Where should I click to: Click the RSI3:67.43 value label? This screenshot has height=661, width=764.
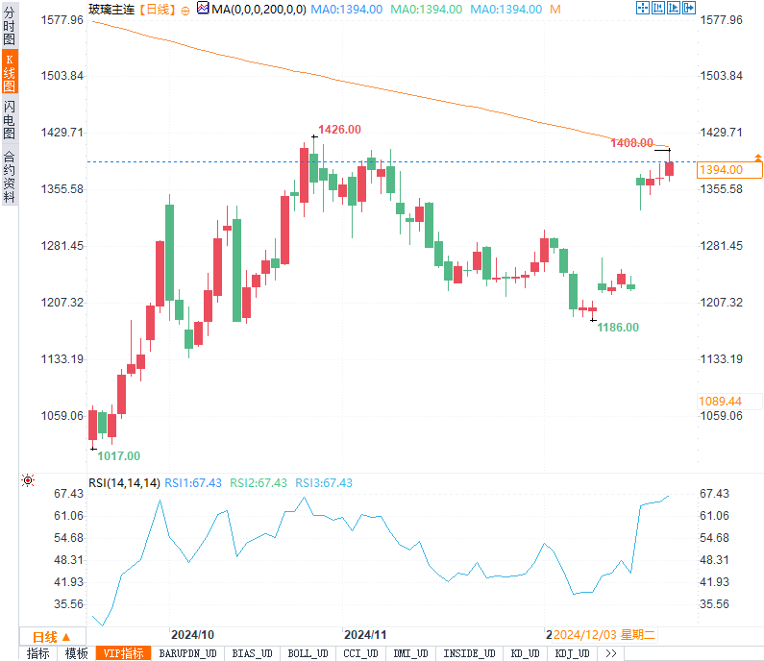click(x=324, y=482)
